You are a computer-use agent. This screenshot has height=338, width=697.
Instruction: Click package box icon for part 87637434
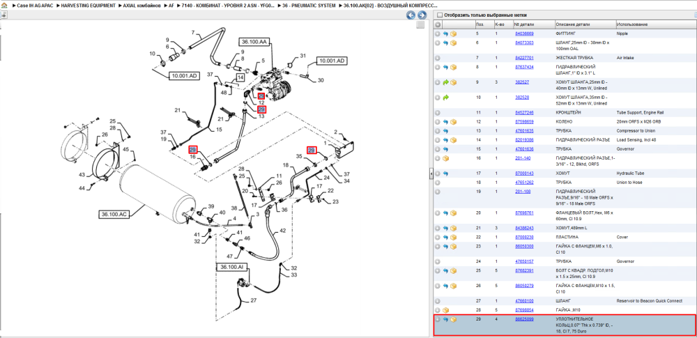454,67
